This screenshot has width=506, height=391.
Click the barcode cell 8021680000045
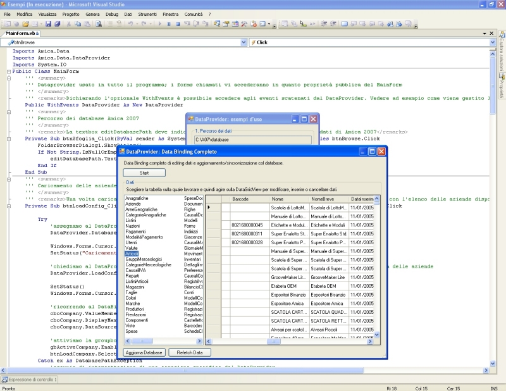point(249,225)
